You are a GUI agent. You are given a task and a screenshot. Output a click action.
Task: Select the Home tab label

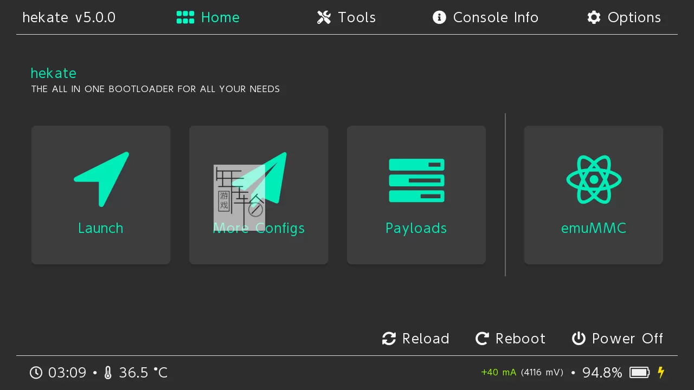220,17
